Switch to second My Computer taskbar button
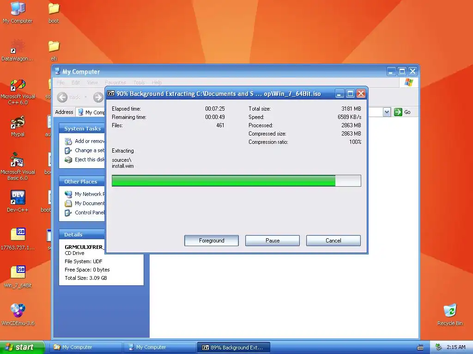This screenshot has width=473, height=354. tap(160, 348)
